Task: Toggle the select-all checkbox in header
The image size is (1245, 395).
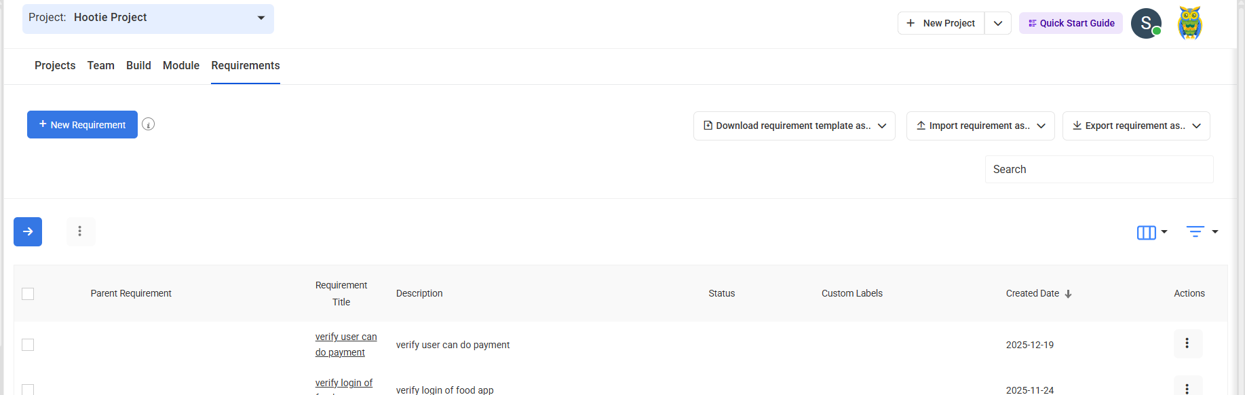Action: click(x=28, y=294)
